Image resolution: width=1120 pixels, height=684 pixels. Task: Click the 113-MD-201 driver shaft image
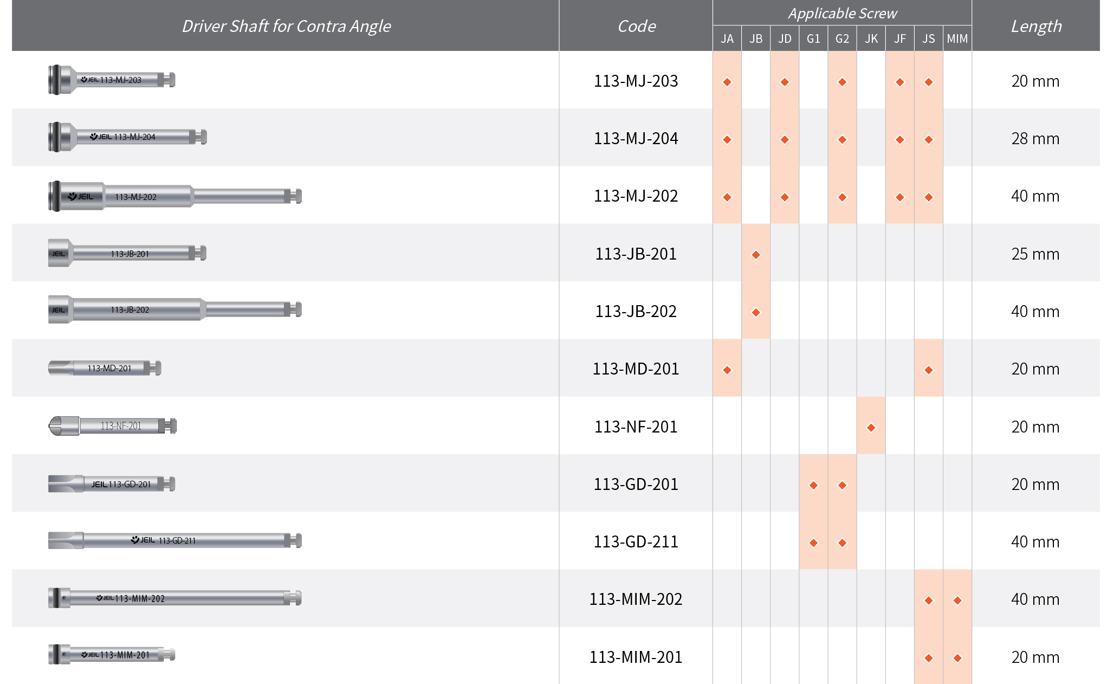pyautogui.click(x=105, y=368)
